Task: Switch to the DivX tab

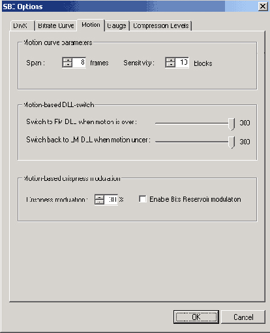Action: click(x=20, y=25)
